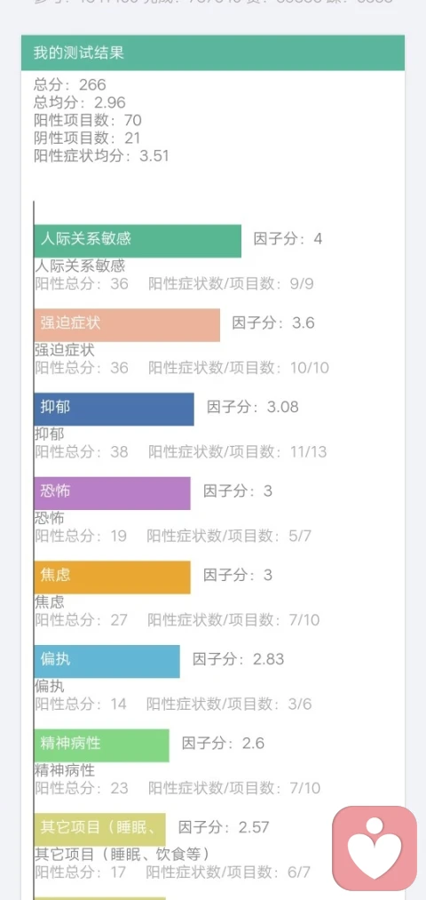Tap the pink heart floating icon
426x900 pixels.
(x=375, y=848)
